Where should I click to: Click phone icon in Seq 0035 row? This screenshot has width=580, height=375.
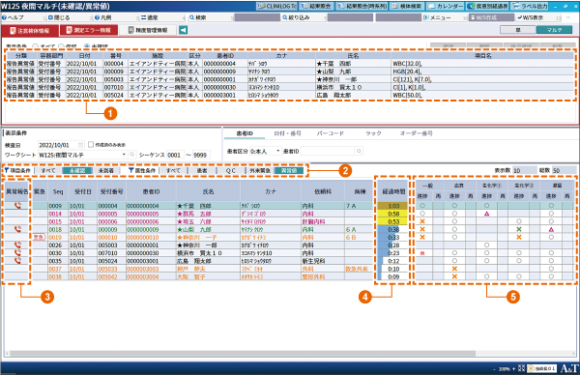17,260
